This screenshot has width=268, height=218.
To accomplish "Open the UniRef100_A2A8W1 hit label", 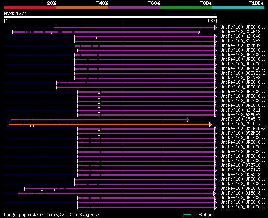I will point(240,110).
